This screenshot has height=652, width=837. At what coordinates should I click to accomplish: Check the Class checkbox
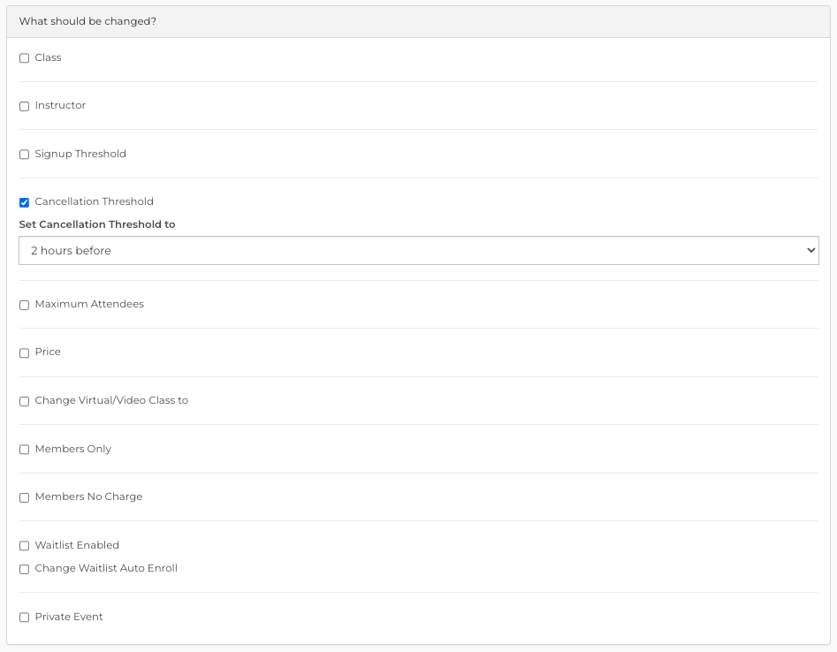pos(24,58)
